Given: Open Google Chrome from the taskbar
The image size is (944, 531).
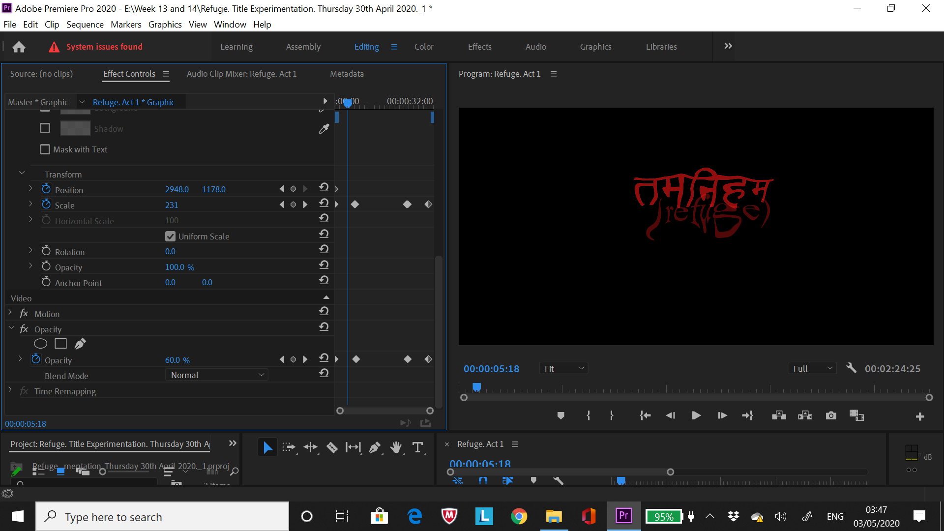Looking at the screenshot, I should pos(519,516).
